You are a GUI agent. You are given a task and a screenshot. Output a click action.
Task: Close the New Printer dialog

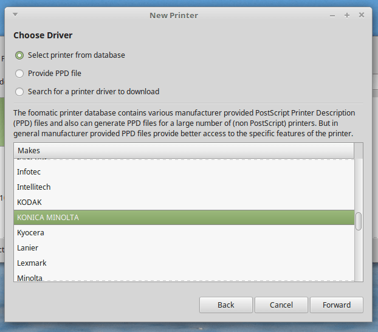click(362, 15)
